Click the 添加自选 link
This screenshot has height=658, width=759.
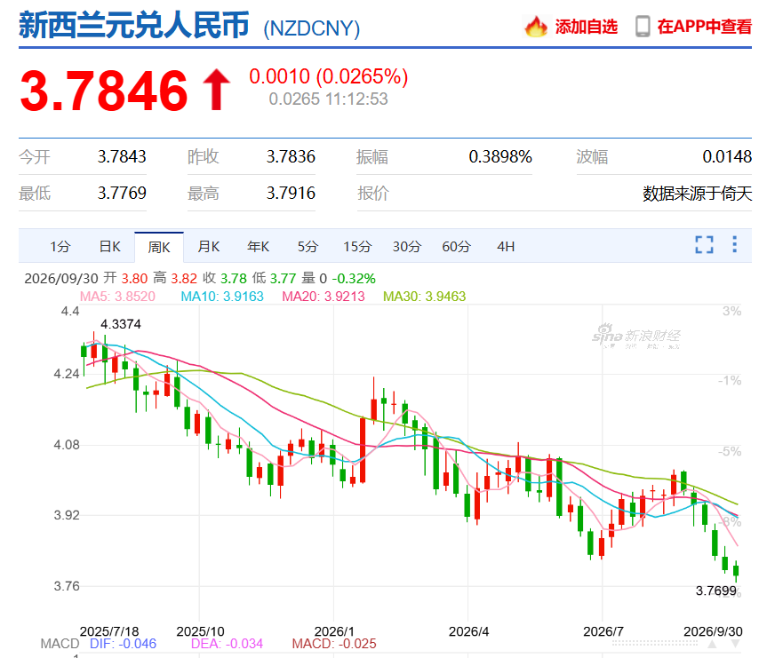pyautogui.click(x=587, y=27)
